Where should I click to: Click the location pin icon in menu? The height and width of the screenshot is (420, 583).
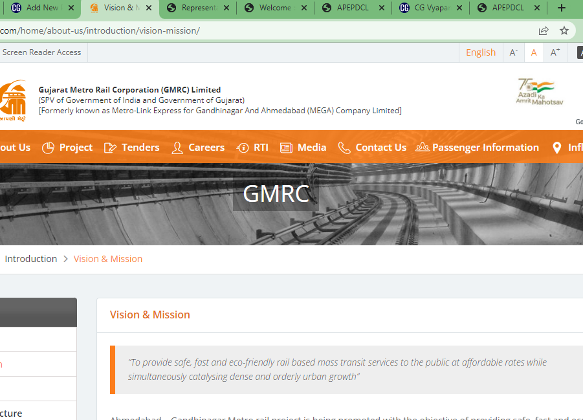pos(556,148)
